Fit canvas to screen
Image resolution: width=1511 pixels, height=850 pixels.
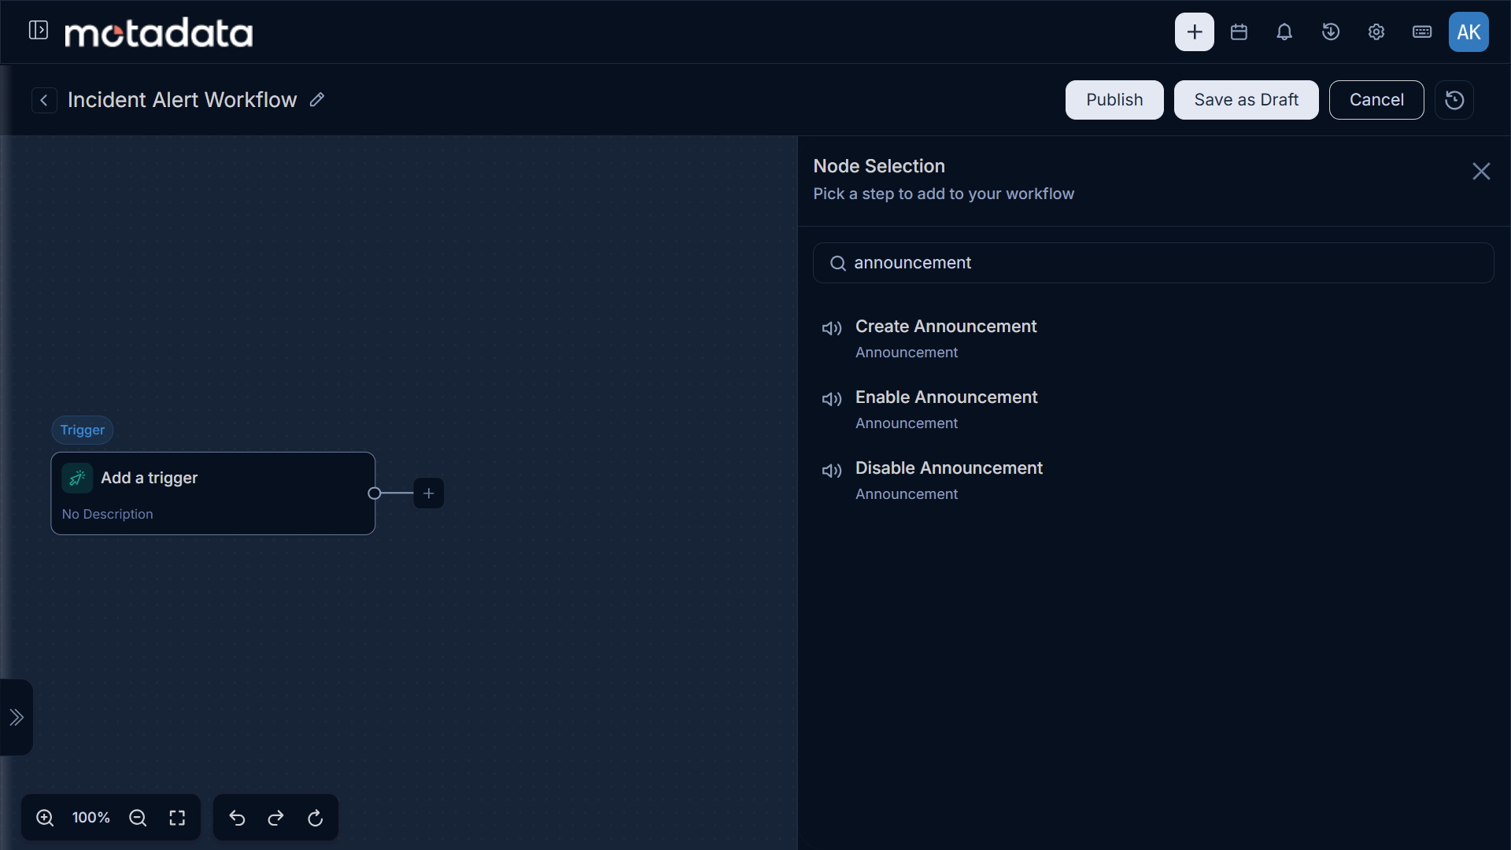tap(177, 818)
